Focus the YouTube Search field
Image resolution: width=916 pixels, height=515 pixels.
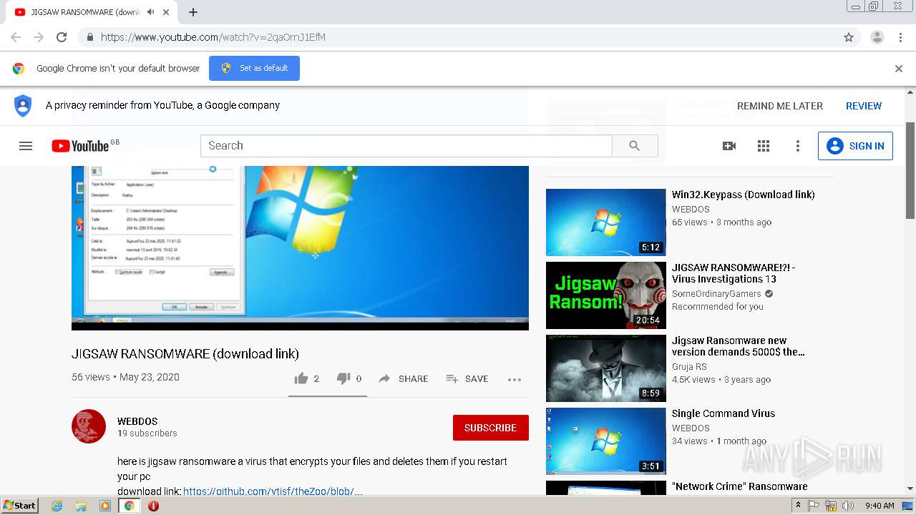(x=406, y=146)
